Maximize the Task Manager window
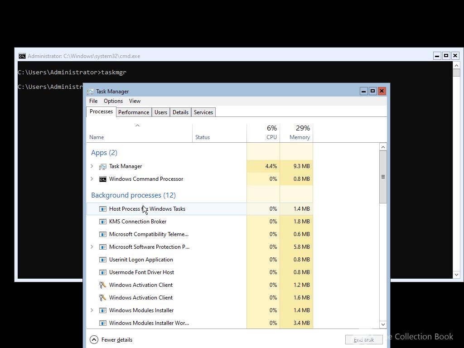 tap(373, 91)
